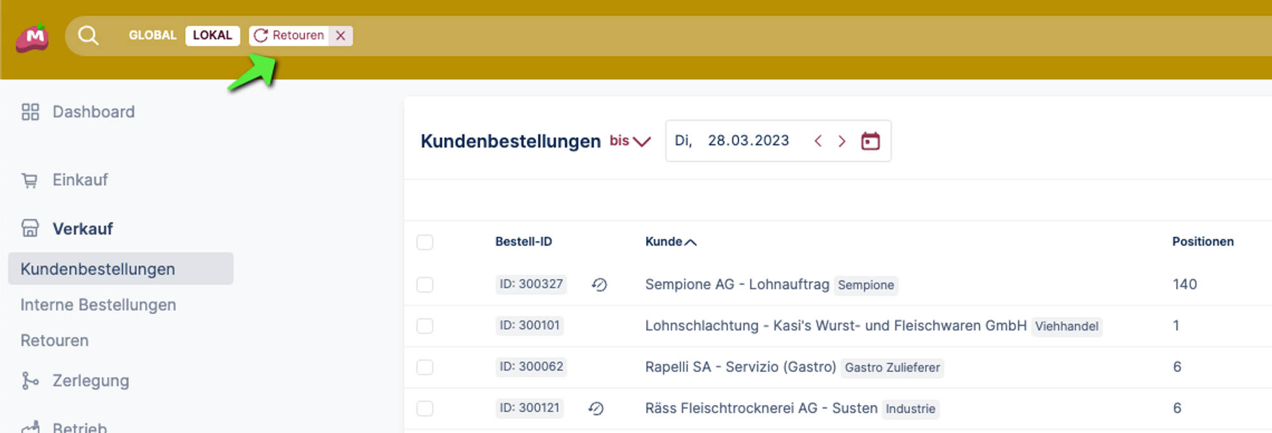Image resolution: width=1272 pixels, height=433 pixels.
Task: Remove the Retouren filter chip
Action: point(341,36)
